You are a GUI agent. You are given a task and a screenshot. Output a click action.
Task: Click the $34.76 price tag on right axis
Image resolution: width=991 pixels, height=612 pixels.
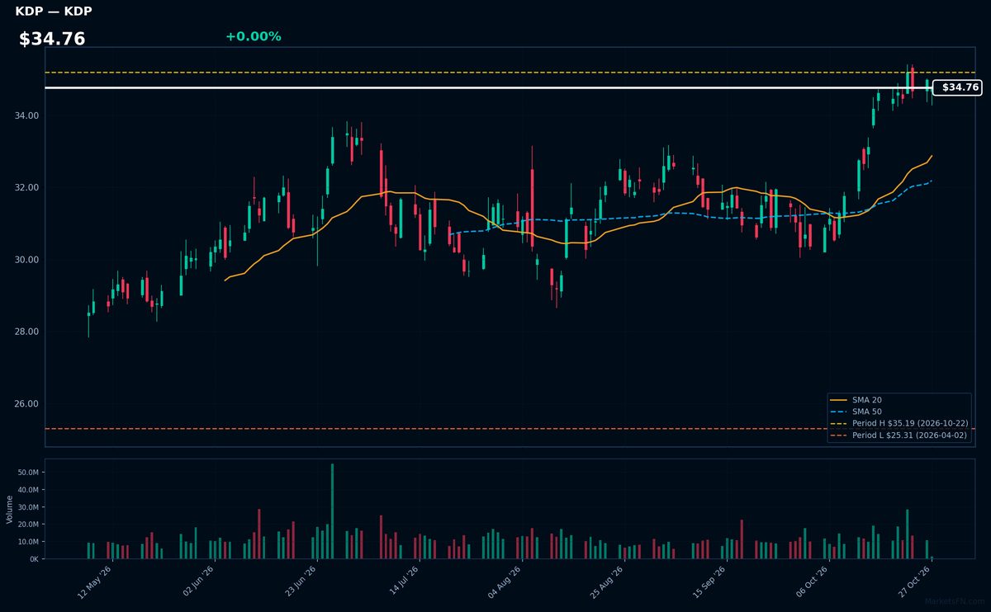(957, 87)
